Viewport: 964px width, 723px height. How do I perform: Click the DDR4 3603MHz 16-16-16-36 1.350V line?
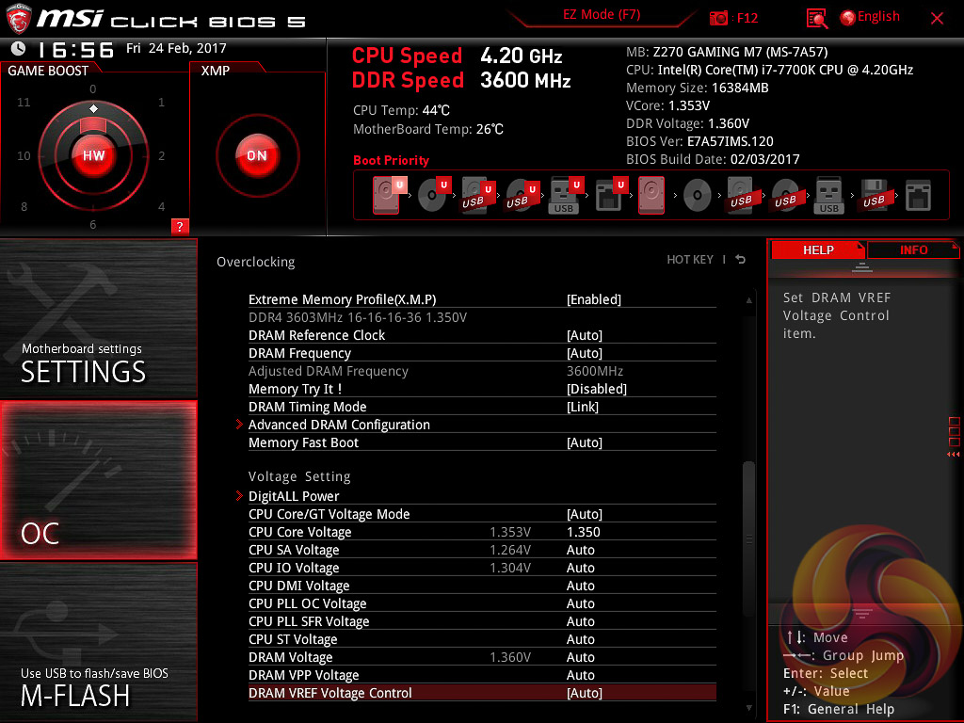pyautogui.click(x=357, y=317)
